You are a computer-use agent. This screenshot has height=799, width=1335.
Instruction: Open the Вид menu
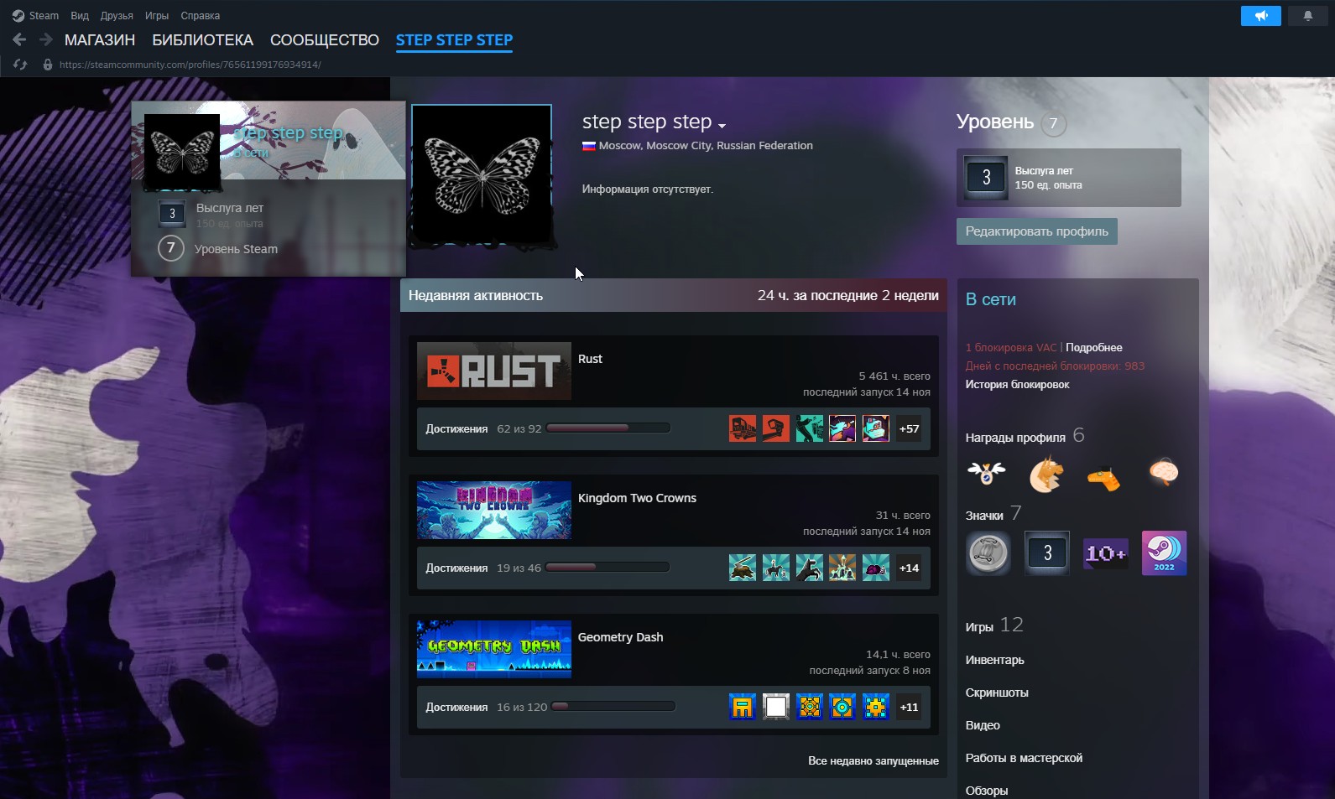[80, 16]
